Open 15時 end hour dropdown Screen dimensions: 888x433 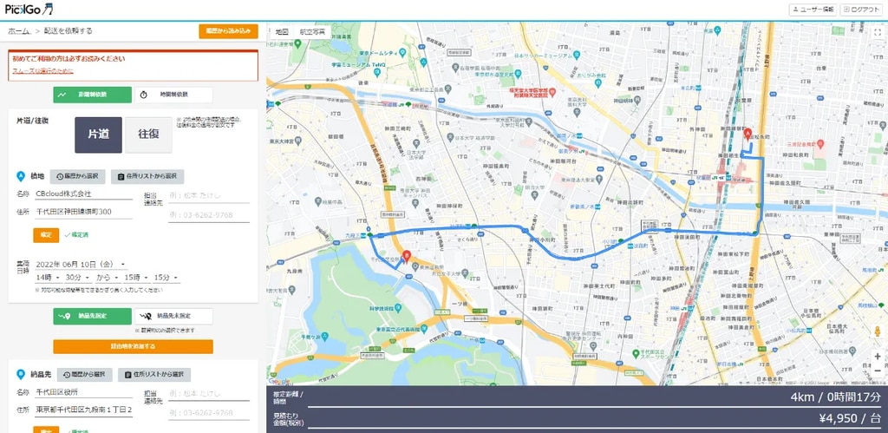[136, 278]
